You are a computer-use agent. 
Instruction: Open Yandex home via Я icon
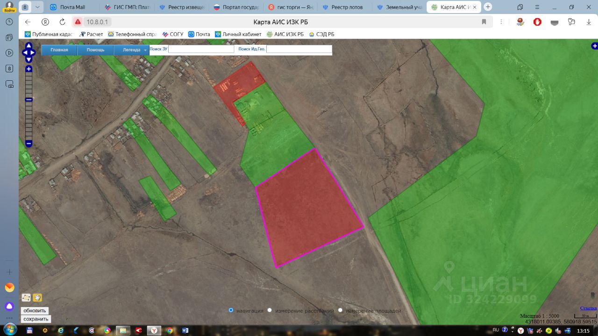[x=45, y=22]
